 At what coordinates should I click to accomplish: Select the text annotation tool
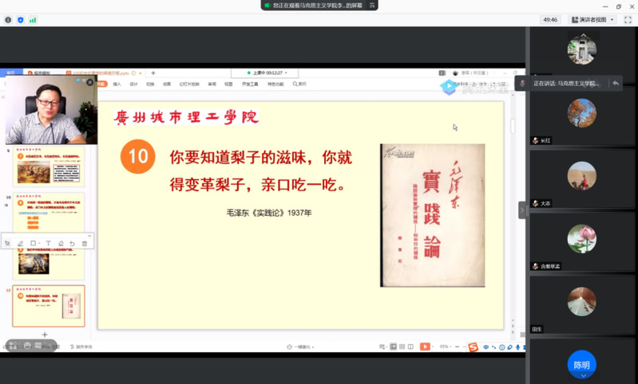[x=48, y=244]
